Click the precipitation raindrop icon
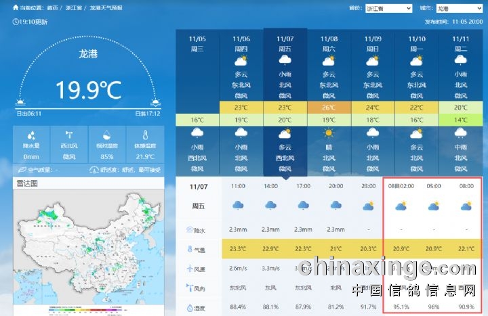Image resolution: width=488 pixels, height=316 pixels. click(30, 135)
